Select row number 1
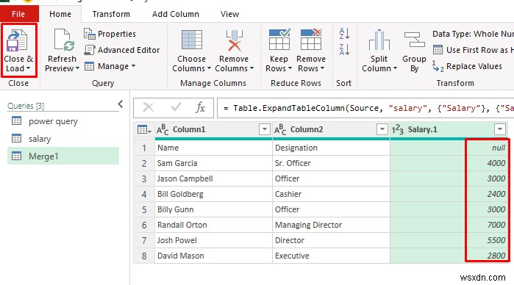The height and width of the screenshot is (285, 514). click(144, 148)
